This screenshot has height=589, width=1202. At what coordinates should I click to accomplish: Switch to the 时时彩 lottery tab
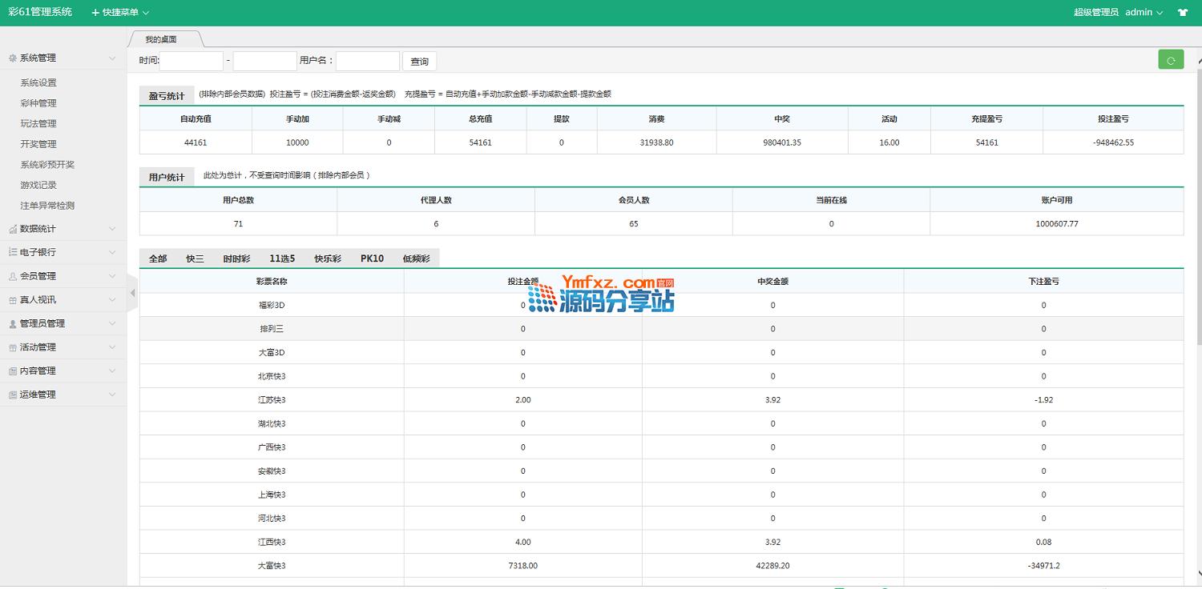236,258
